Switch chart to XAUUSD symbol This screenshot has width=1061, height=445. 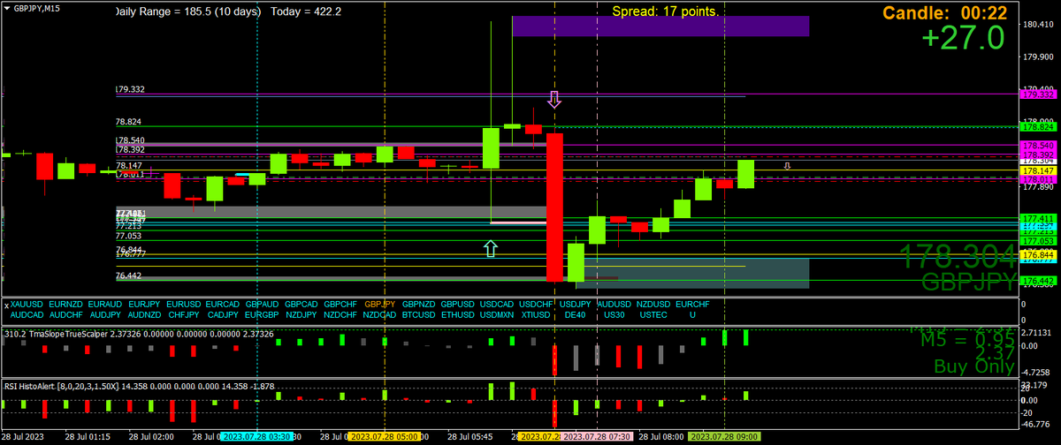pos(27,303)
